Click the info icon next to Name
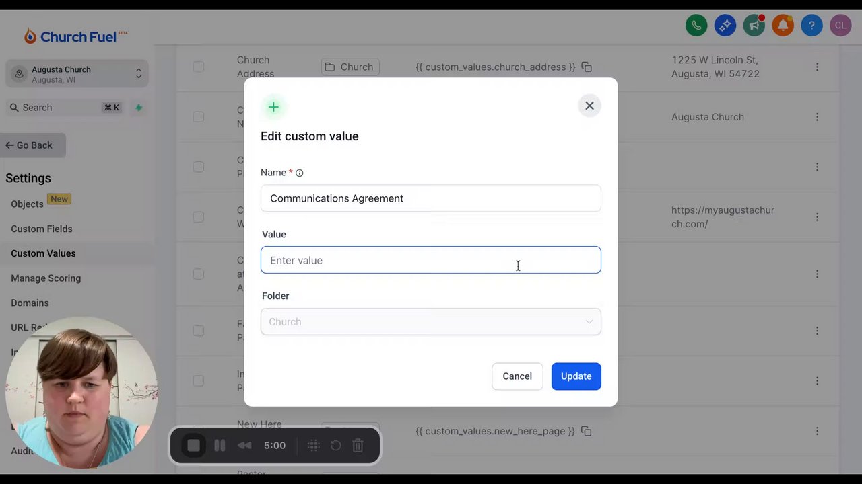The width and height of the screenshot is (862, 484). [x=300, y=173]
